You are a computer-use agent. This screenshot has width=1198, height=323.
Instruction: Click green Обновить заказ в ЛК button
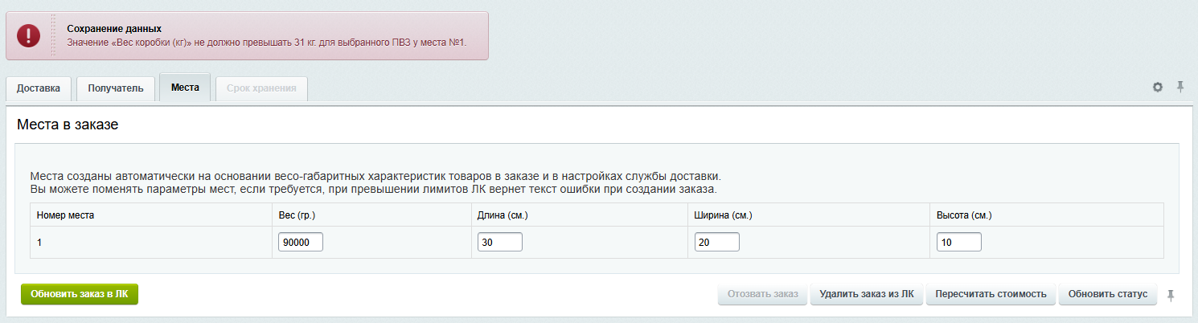point(80,294)
